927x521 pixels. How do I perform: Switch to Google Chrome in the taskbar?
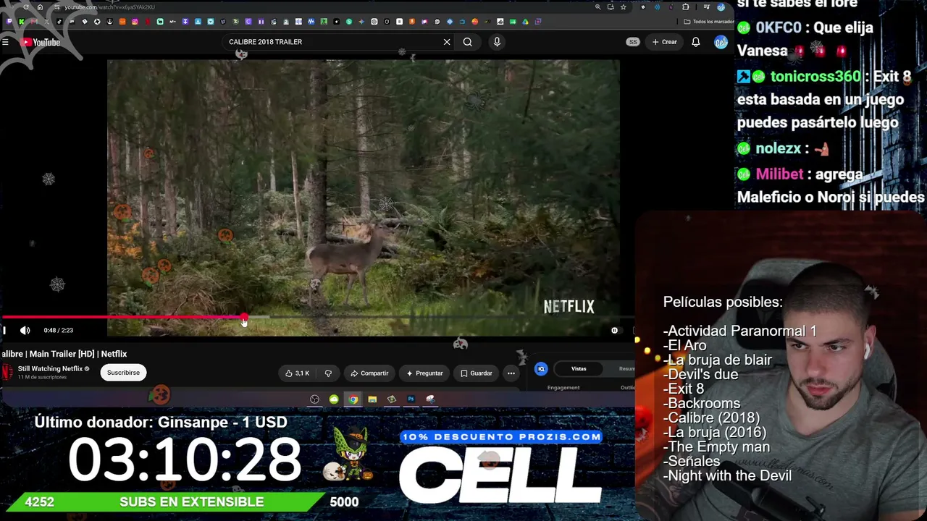(353, 399)
